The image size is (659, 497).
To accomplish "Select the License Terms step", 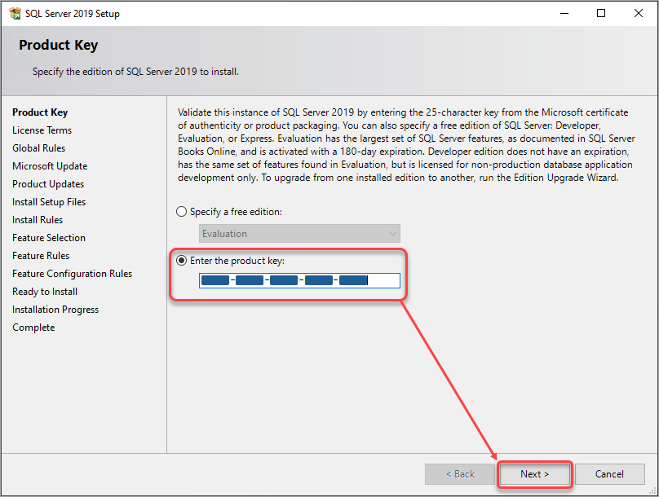I will click(42, 130).
